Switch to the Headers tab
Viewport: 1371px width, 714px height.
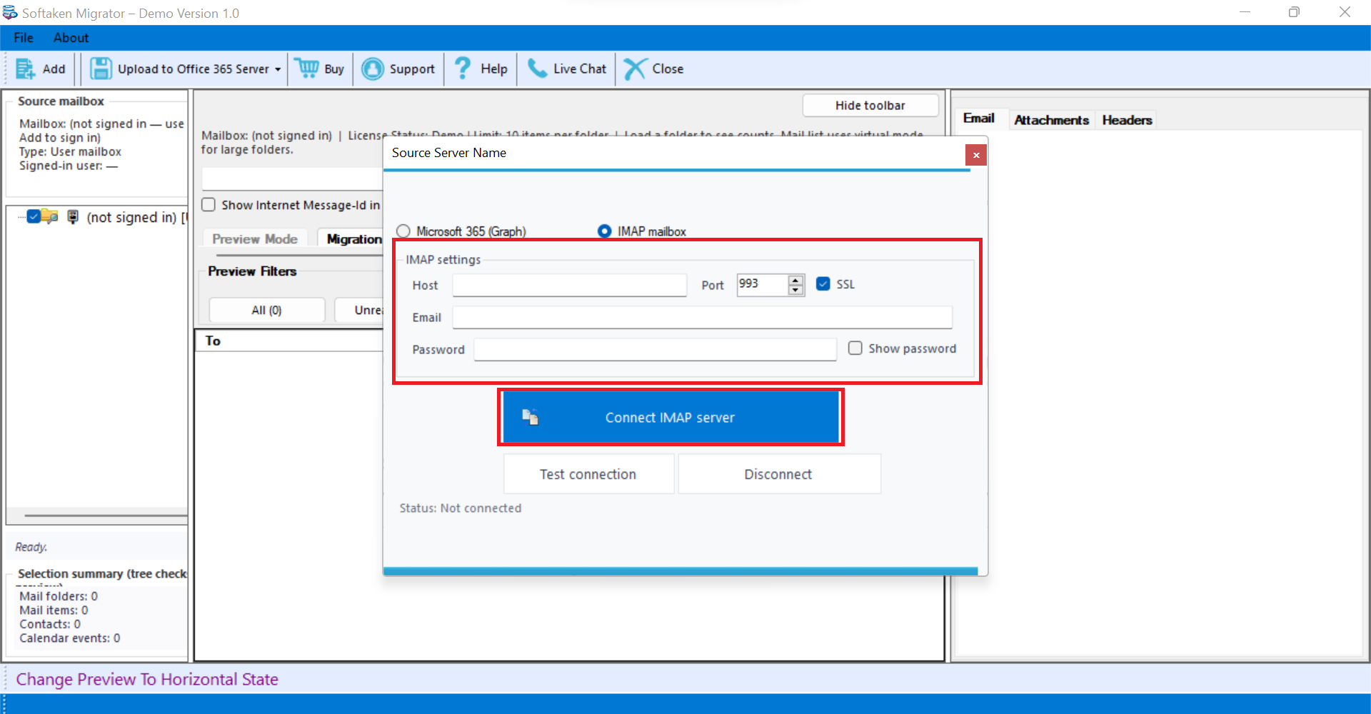click(x=1127, y=120)
